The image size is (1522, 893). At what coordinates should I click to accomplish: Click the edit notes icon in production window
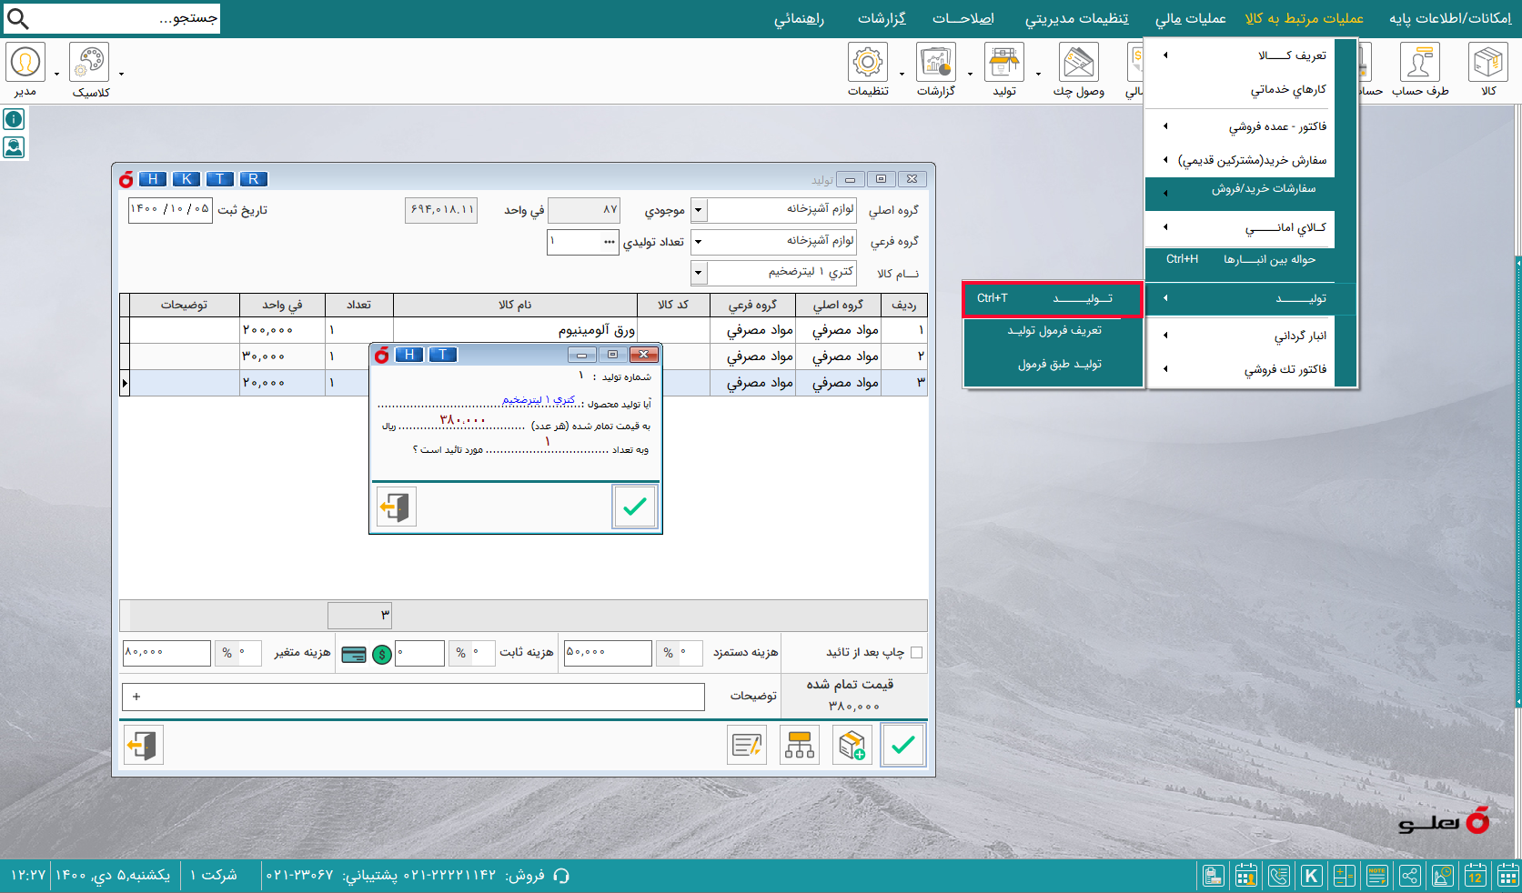point(747,746)
